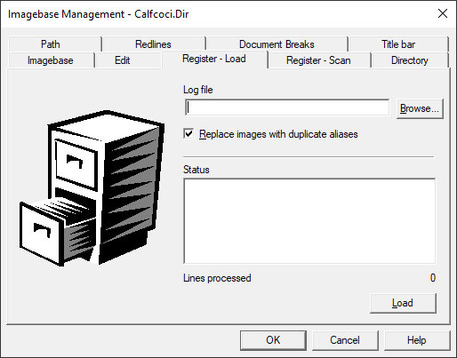The width and height of the screenshot is (457, 358).
Task: Open the Path tab
Action: click(51, 44)
